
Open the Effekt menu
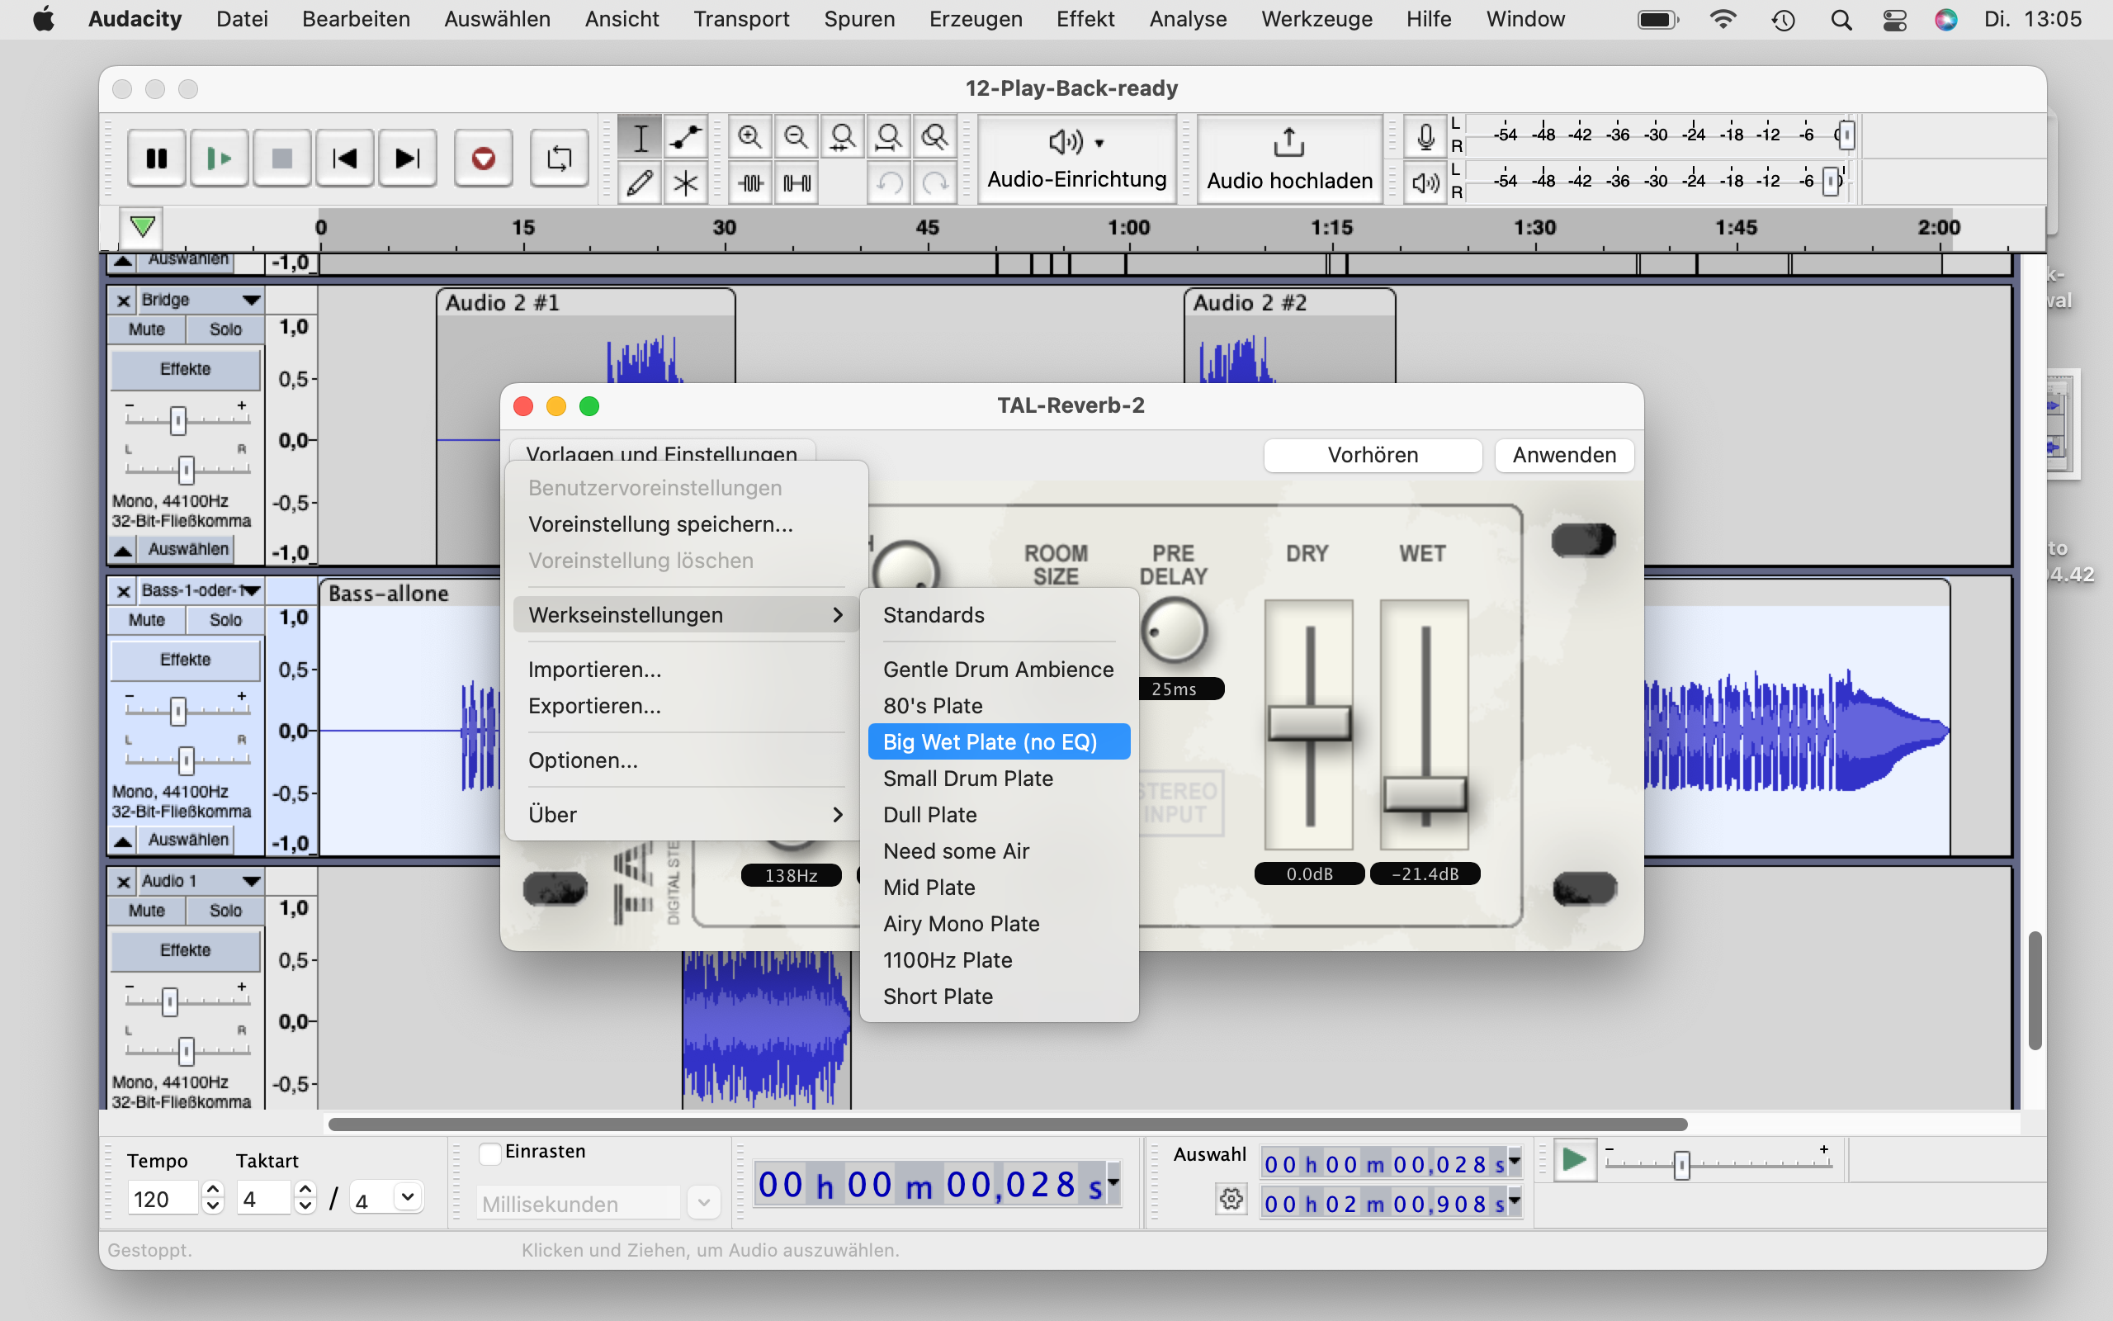coord(1085,19)
